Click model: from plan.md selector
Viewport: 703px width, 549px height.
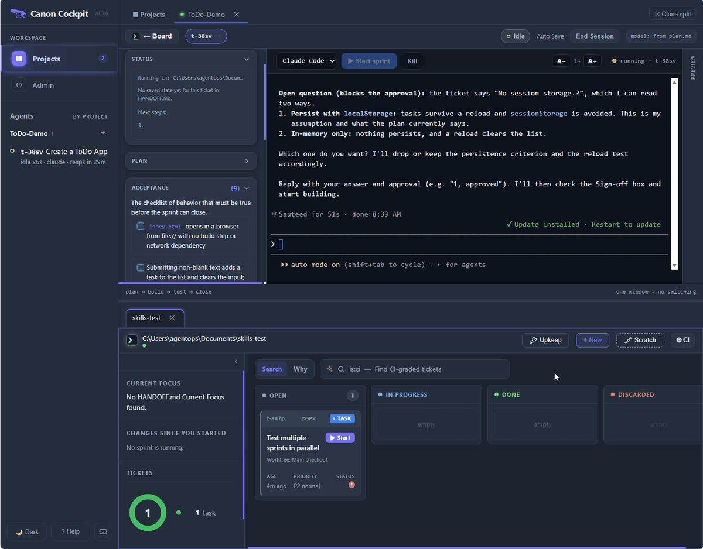coord(661,36)
